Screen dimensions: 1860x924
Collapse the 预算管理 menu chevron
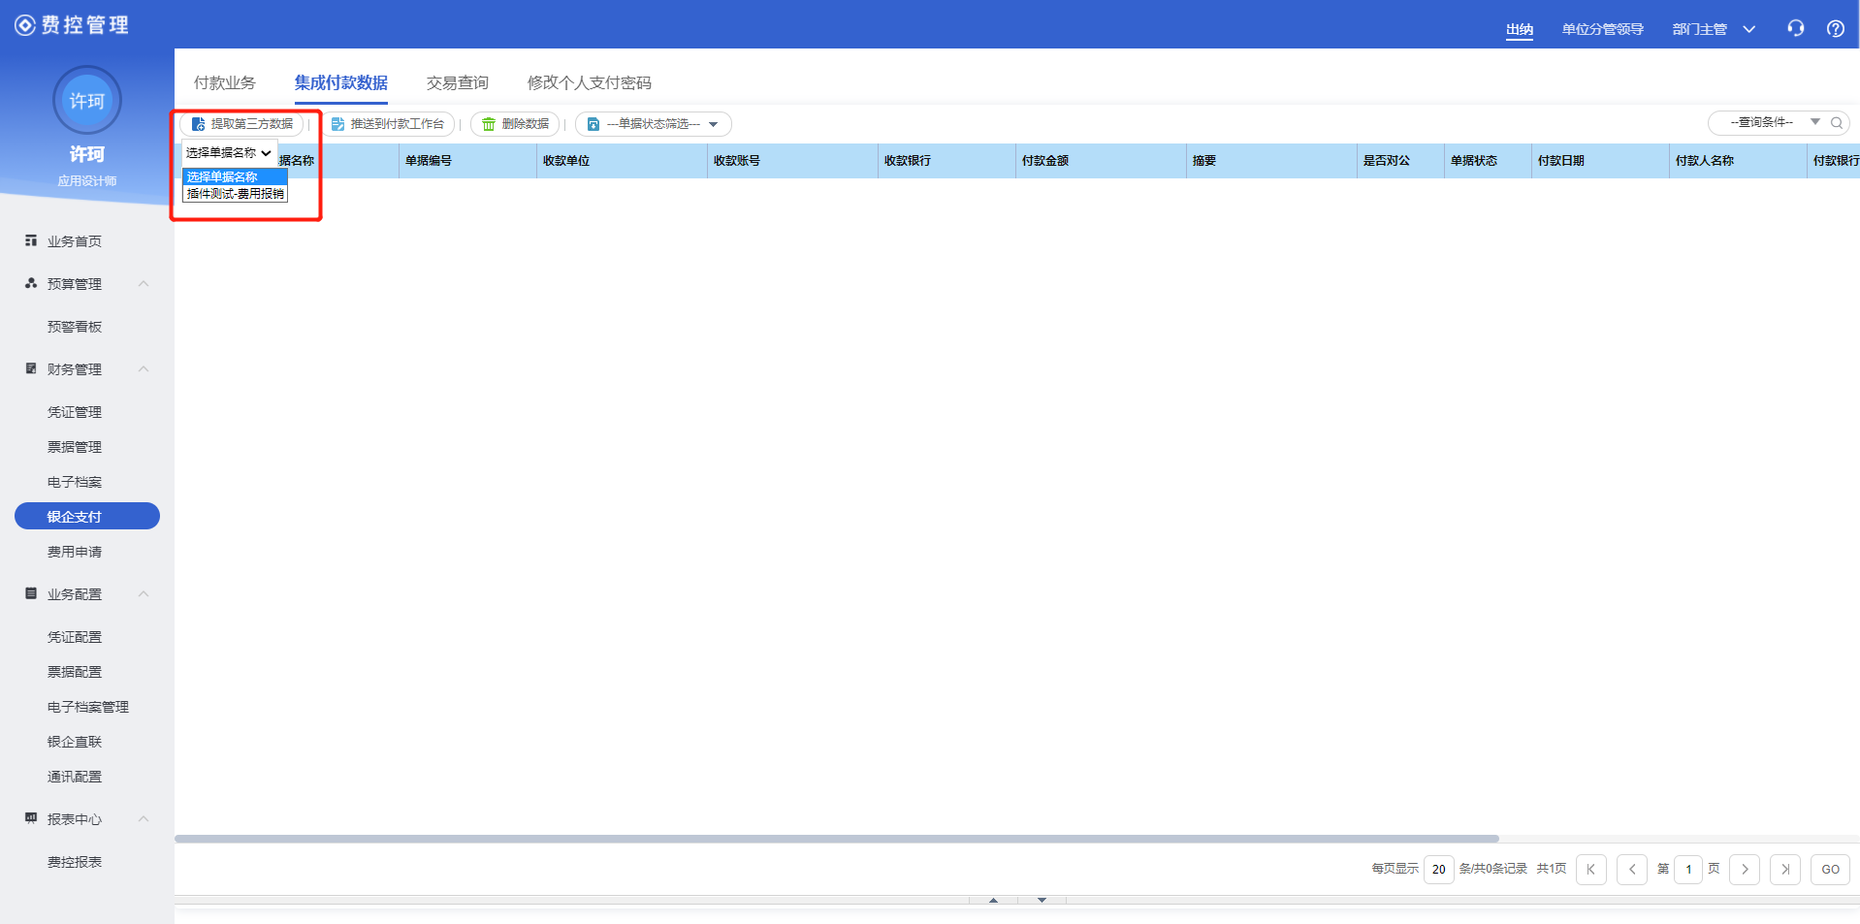coord(144,283)
